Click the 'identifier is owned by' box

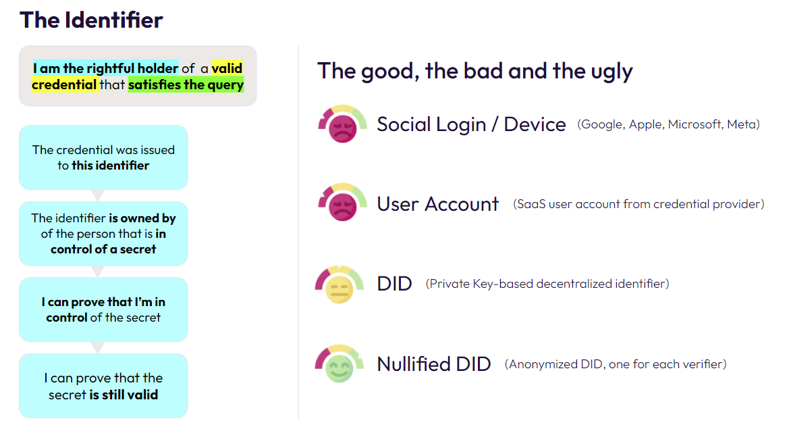(103, 234)
